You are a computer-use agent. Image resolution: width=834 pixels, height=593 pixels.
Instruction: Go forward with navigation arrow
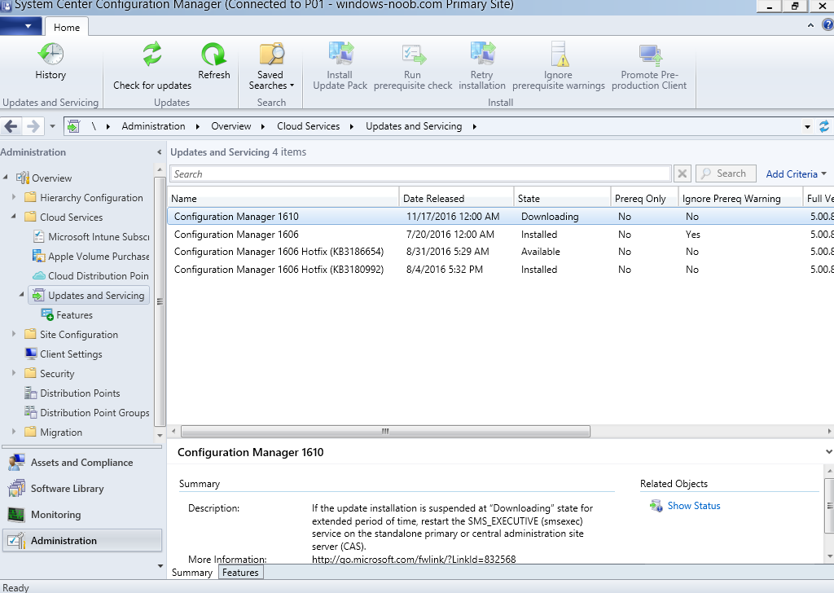pyautogui.click(x=33, y=126)
